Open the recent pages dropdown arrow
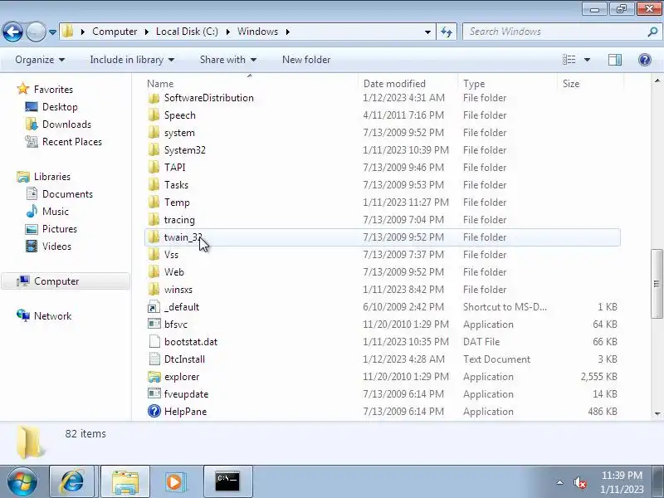This screenshot has height=498, width=664. click(x=52, y=32)
